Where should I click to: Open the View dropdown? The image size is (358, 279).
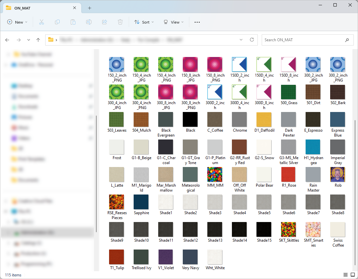coord(173,22)
